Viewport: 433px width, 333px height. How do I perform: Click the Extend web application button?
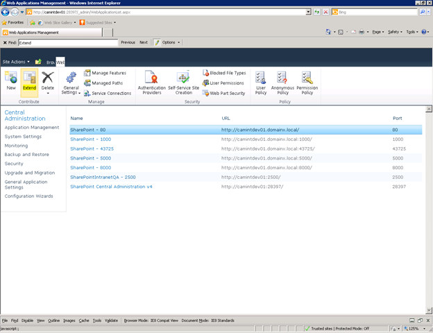point(29,83)
